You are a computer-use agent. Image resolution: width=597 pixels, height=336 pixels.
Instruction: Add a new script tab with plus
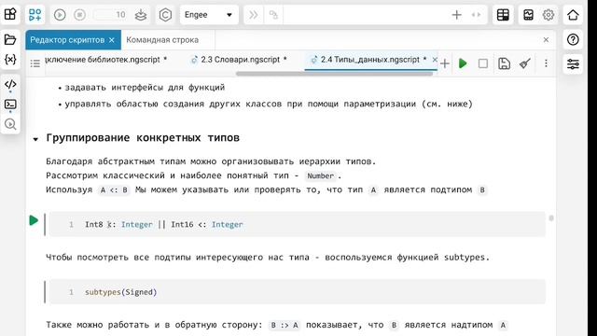click(x=445, y=63)
